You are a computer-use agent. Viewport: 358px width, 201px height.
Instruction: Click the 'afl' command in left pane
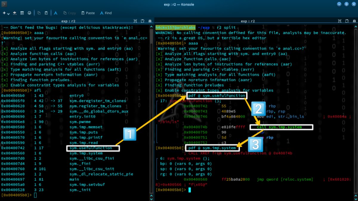coord(38,90)
